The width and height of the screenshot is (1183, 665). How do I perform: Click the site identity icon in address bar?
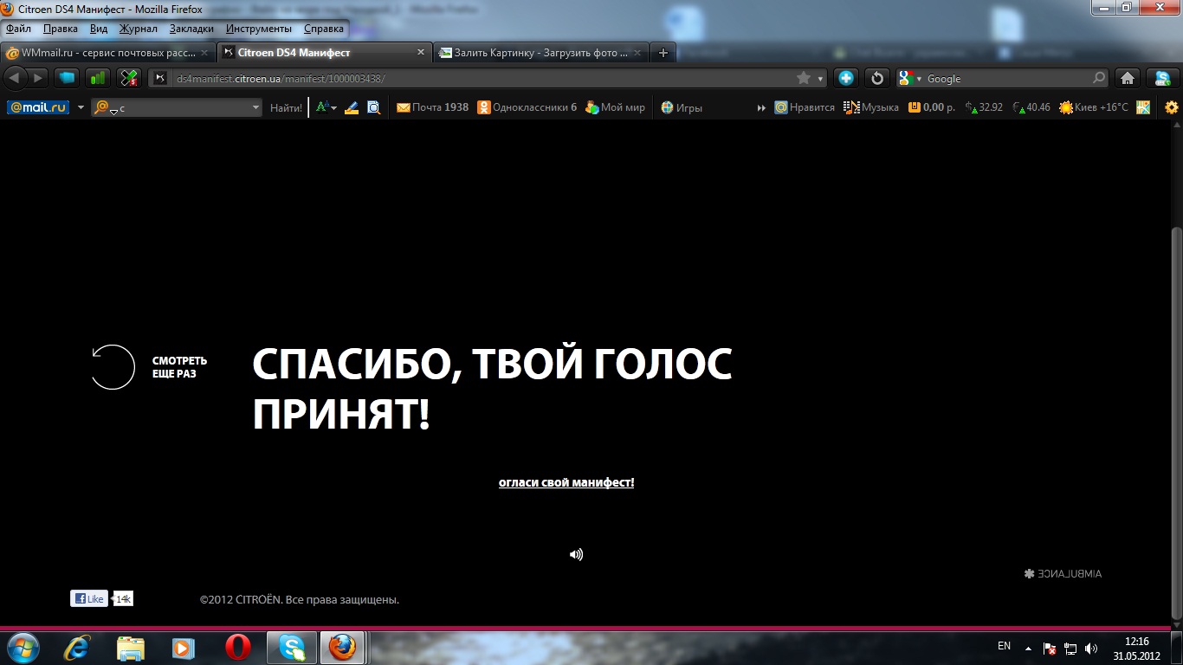[x=160, y=78]
